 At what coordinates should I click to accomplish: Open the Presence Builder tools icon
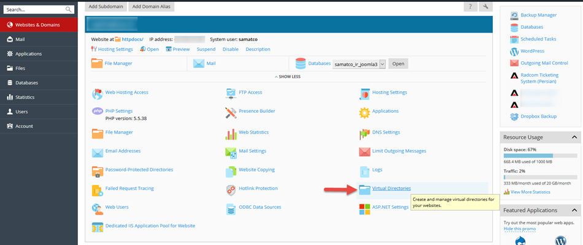(231, 111)
